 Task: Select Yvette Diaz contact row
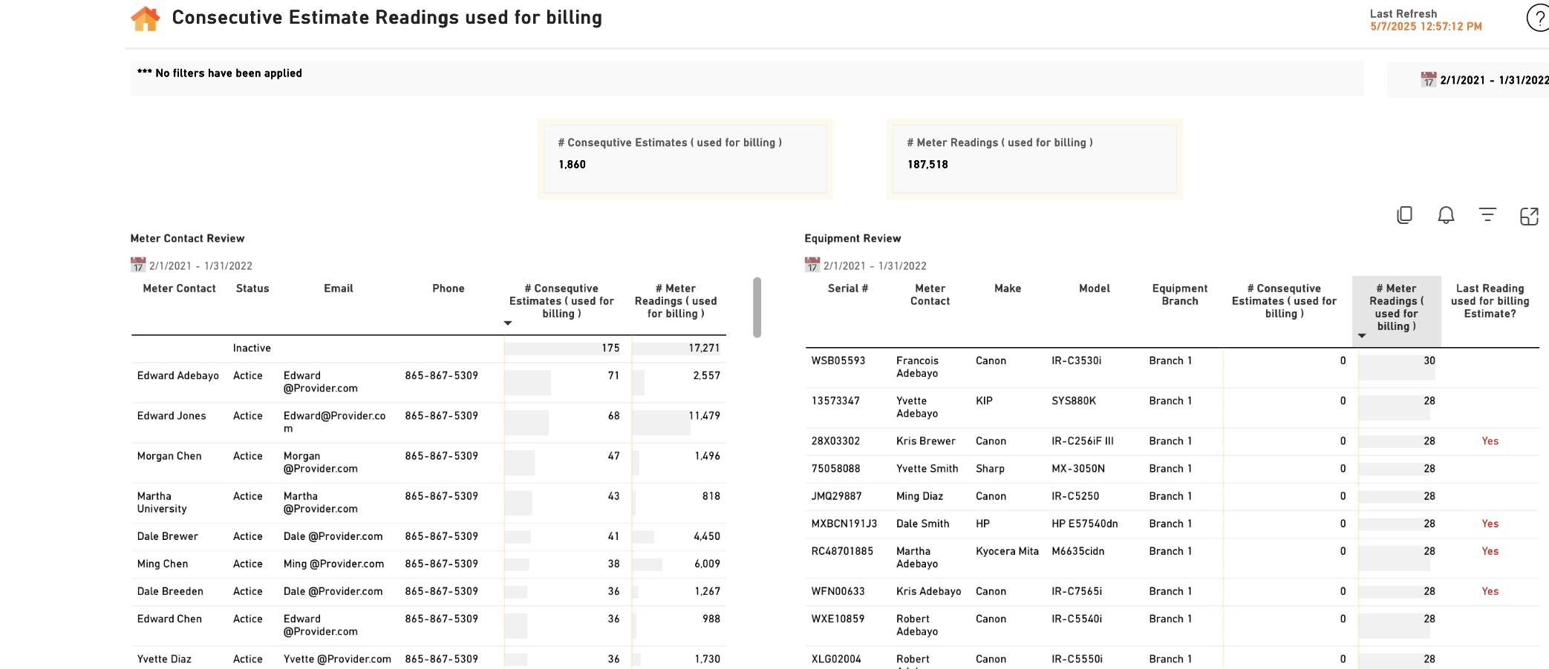click(428, 659)
